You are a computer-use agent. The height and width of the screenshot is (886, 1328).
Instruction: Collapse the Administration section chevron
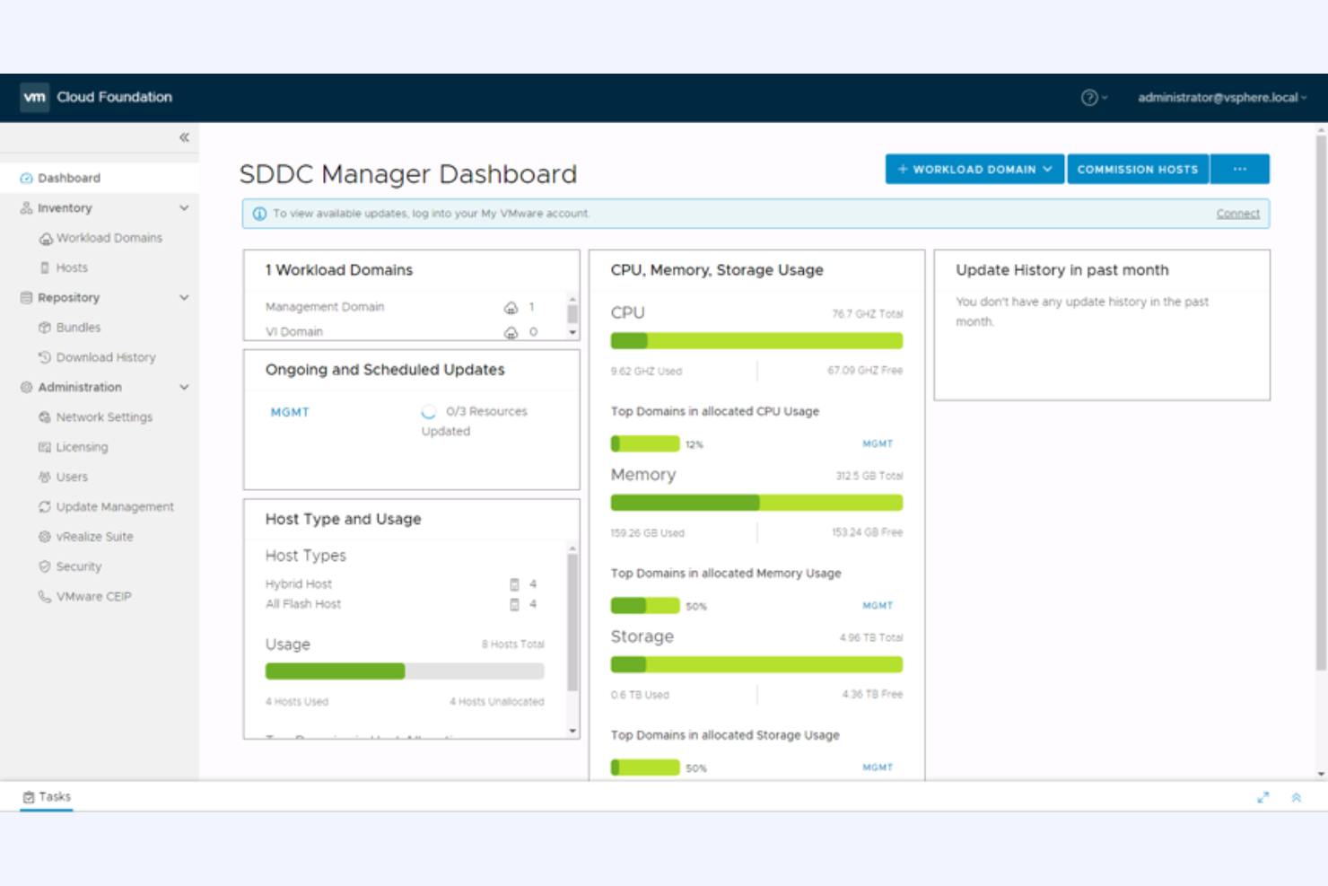coord(184,387)
